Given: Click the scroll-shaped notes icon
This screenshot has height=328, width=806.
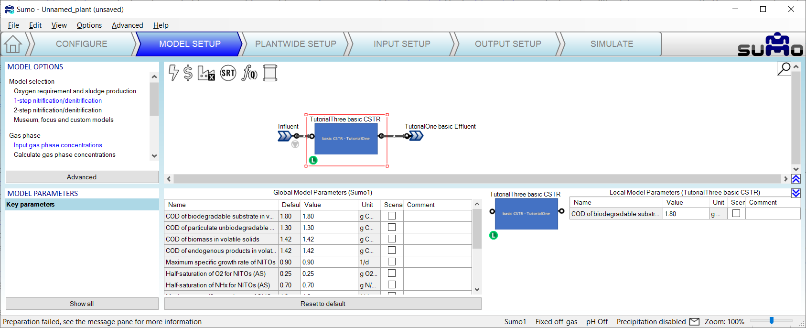Looking at the screenshot, I should [x=270, y=73].
